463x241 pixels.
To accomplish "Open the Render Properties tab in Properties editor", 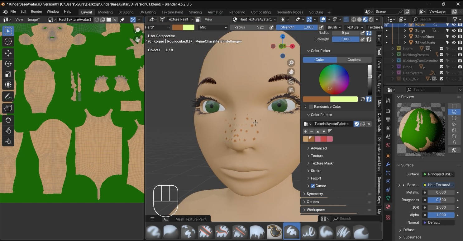I will 388,110.
